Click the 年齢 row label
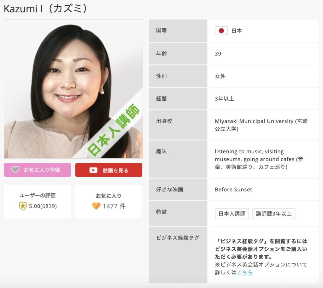This screenshot has height=288, width=323. (161, 54)
